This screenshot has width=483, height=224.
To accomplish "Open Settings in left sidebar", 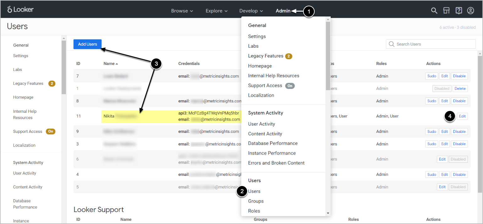I will 21,56.
